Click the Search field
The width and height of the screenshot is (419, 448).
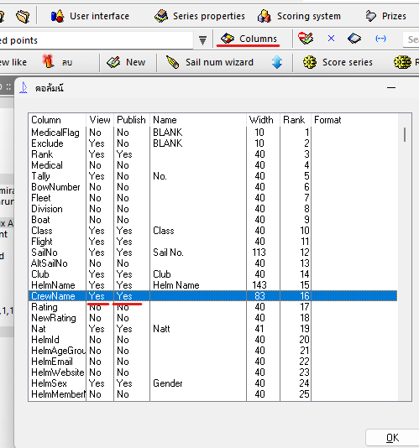tap(411, 39)
